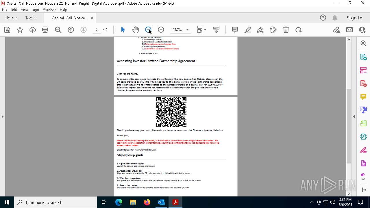The height and width of the screenshot is (208, 370).
Task: Close the Capital_Call_Notice document tab
Action: 92,18
